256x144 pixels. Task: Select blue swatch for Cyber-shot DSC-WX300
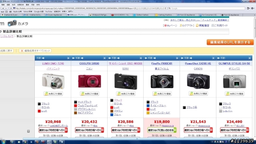pos(112,115)
